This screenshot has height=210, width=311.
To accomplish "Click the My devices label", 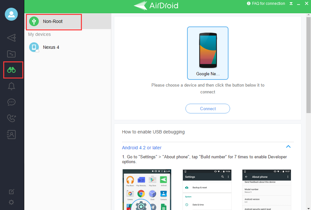I will coord(39,34).
